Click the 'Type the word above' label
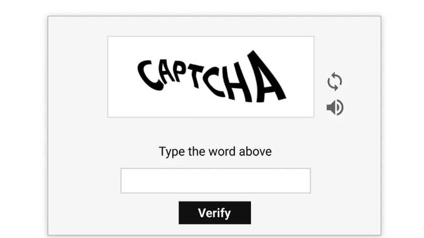424x238 pixels. (215, 151)
